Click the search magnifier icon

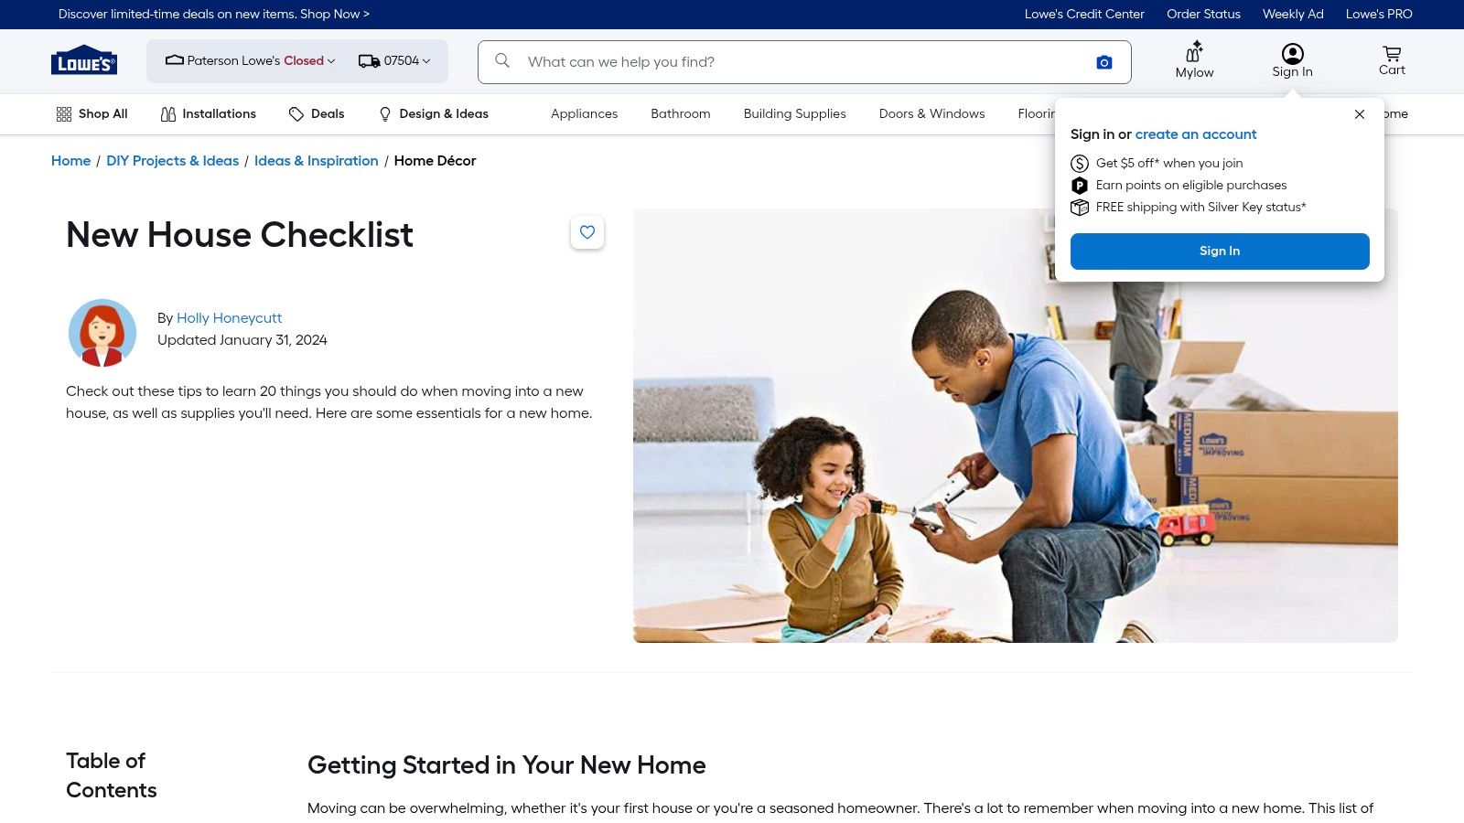pyautogui.click(x=502, y=61)
